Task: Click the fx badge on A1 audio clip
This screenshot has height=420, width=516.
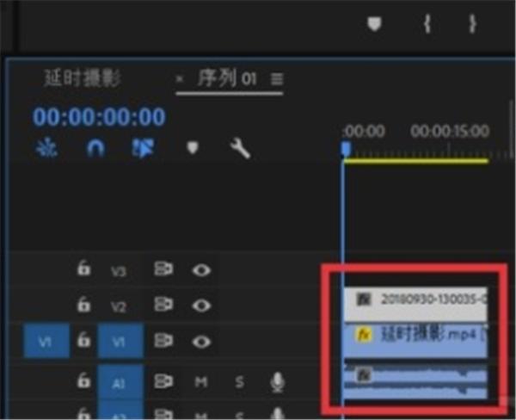Action: coord(363,375)
